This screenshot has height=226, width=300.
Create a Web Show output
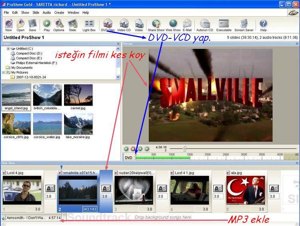[x=173, y=25]
